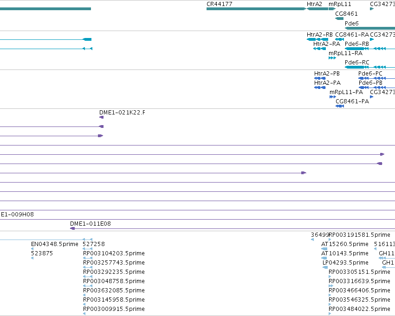
Task: Click EST EN04348.5prime label
Action: coord(55,244)
